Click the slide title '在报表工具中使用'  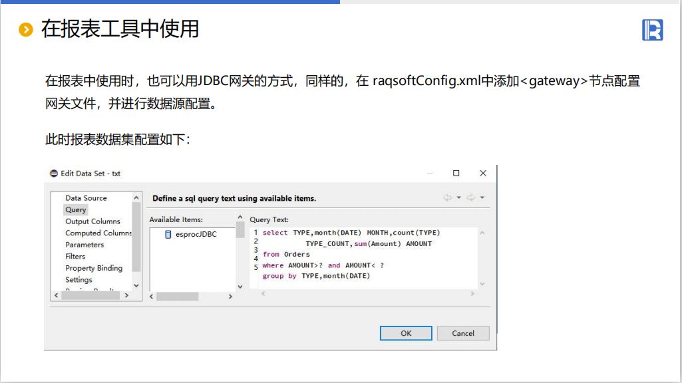(120, 29)
